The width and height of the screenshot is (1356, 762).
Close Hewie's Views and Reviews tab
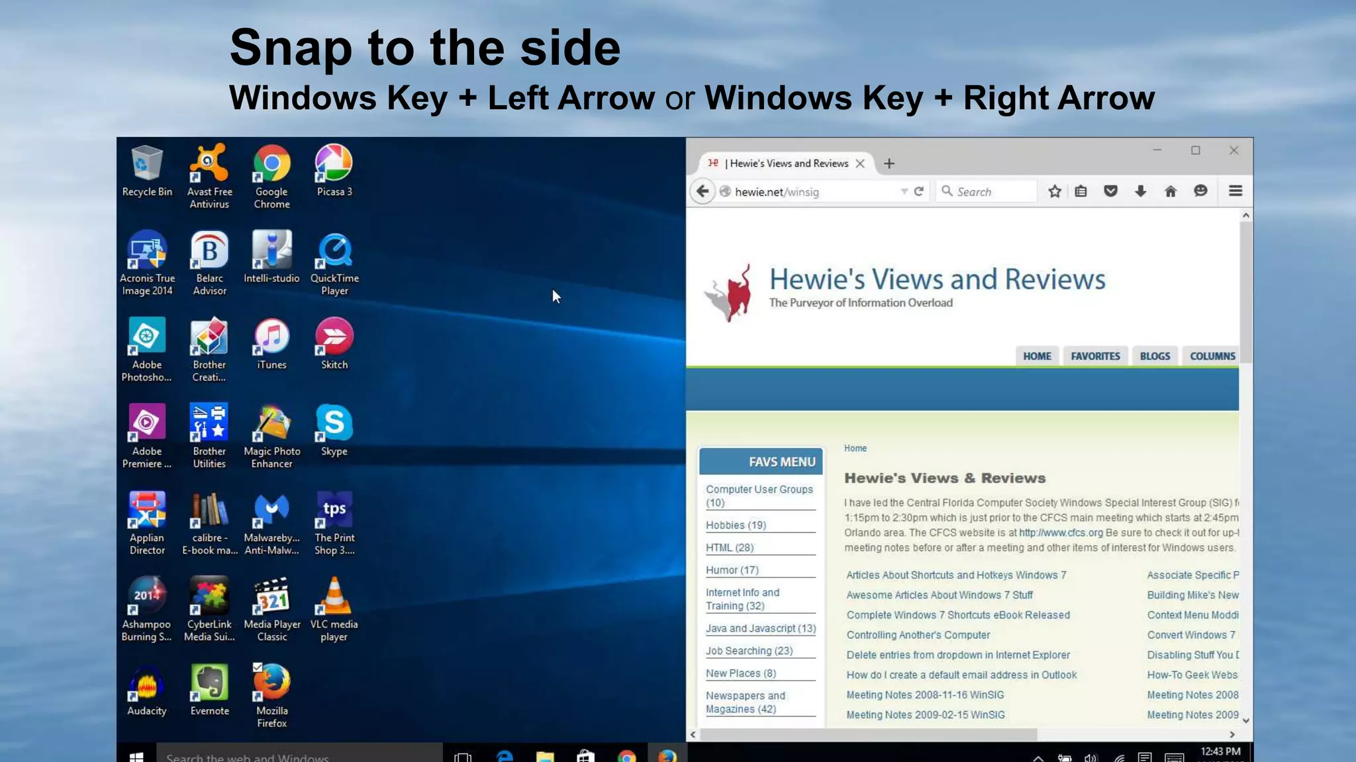tap(860, 163)
